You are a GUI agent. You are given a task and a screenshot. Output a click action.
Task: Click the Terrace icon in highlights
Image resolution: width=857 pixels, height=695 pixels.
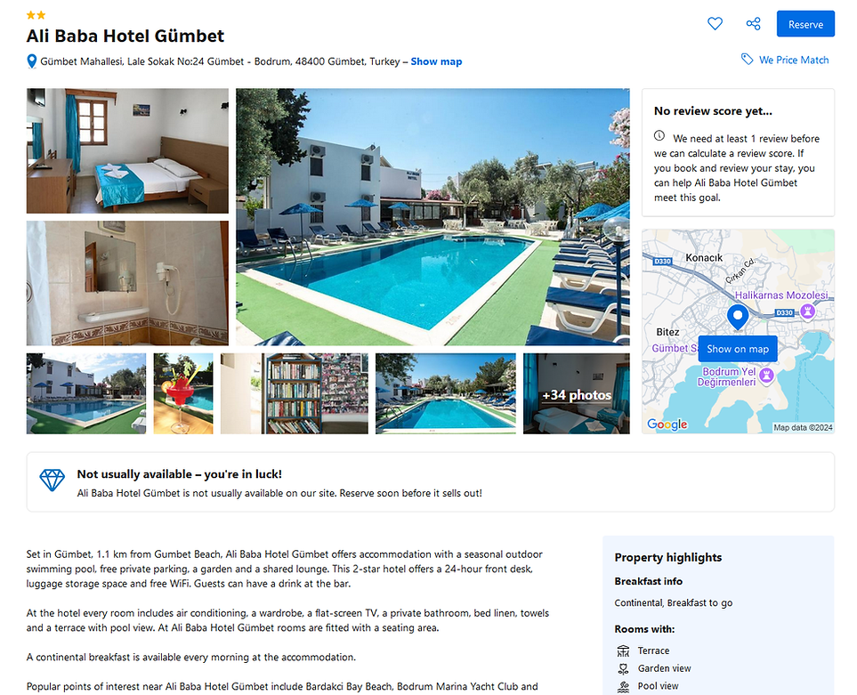[x=623, y=651]
